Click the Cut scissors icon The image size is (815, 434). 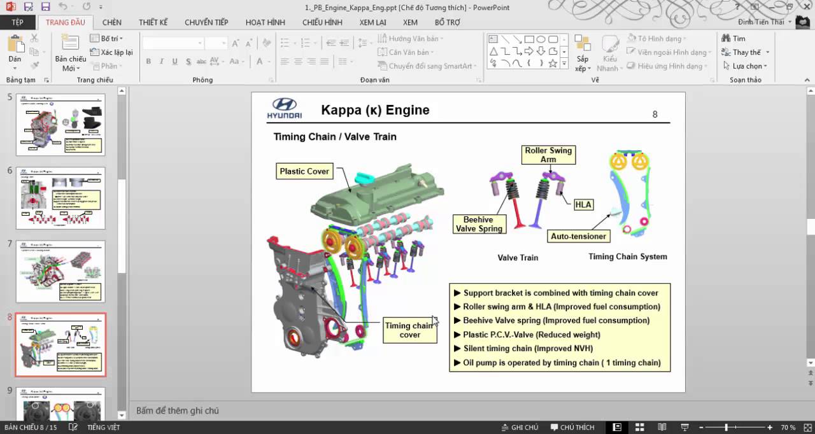click(34, 38)
